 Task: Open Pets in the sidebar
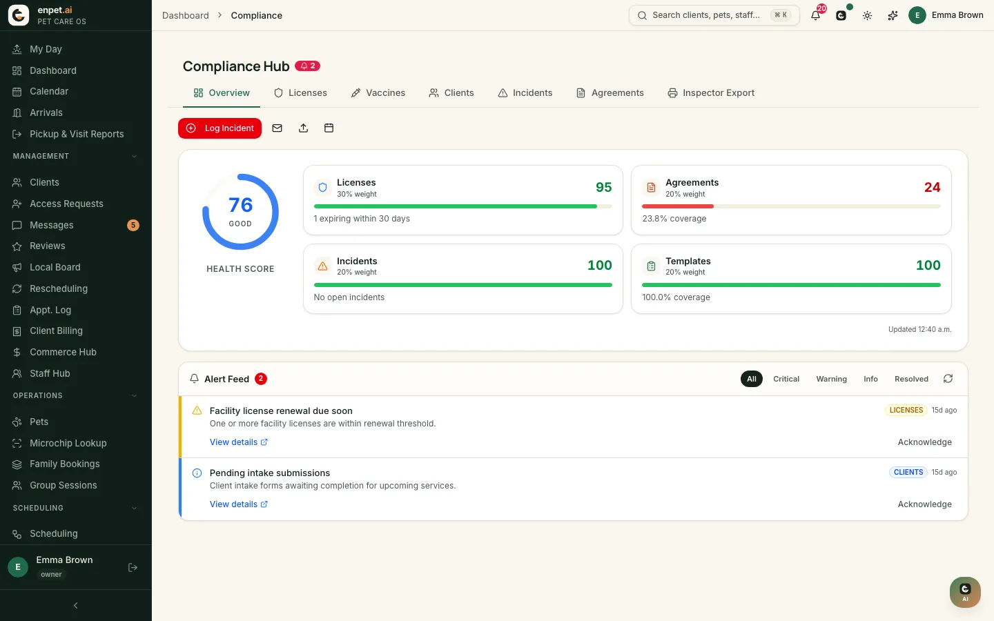pyautogui.click(x=76, y=422)
